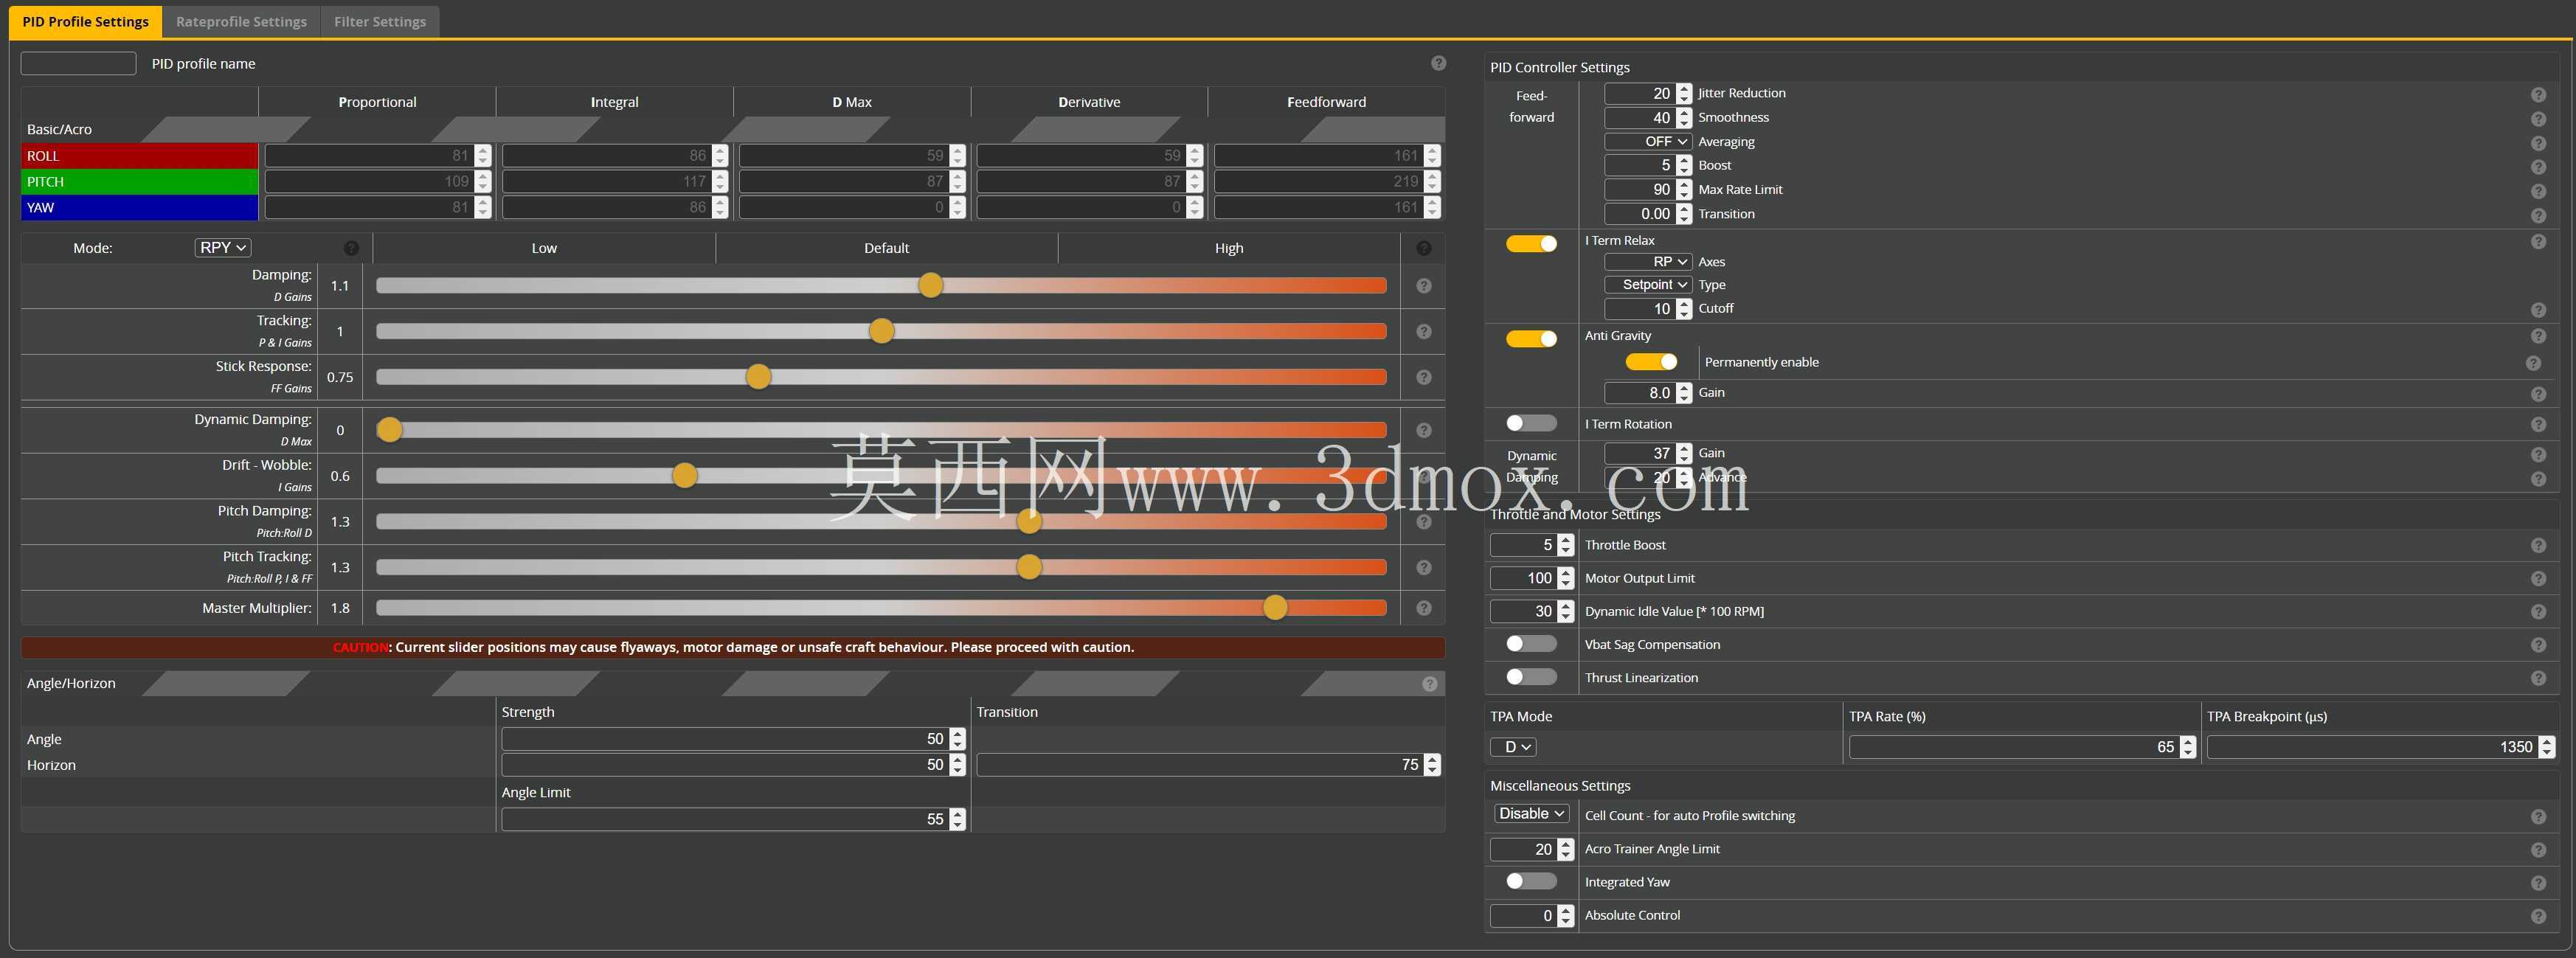Screen dimensions: 2576x958
Task: Open help icon for Acro Trainer Angle Limit
Action: (2538, 850)
